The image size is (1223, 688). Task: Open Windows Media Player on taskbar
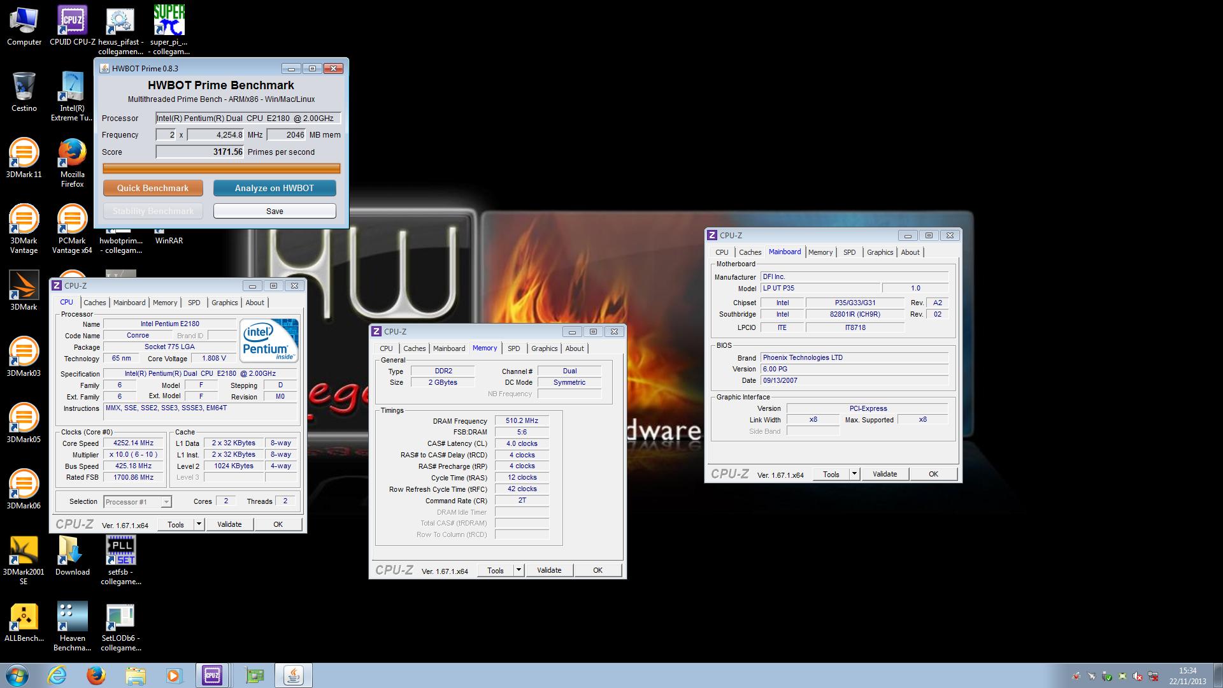(174, 675)
